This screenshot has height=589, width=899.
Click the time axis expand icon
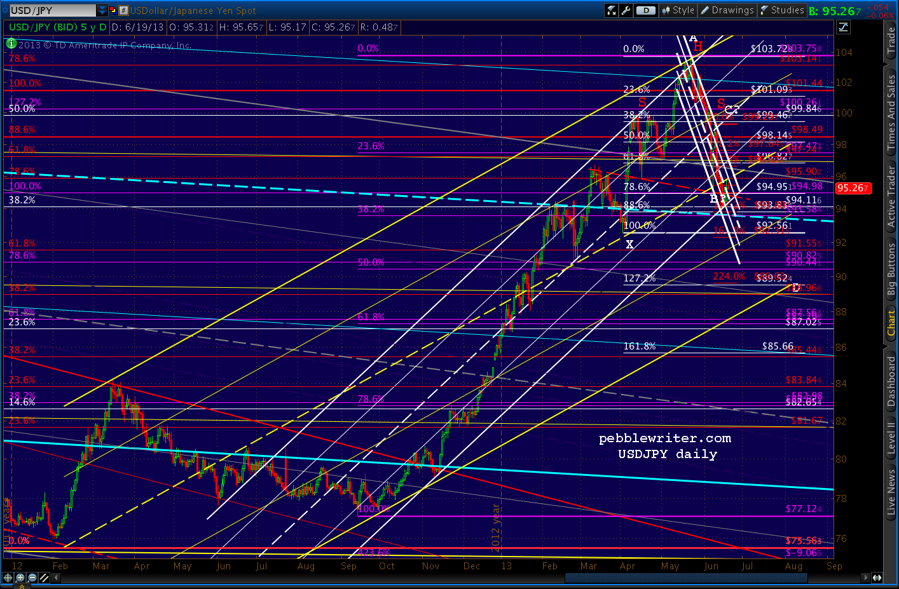(877, 578)
